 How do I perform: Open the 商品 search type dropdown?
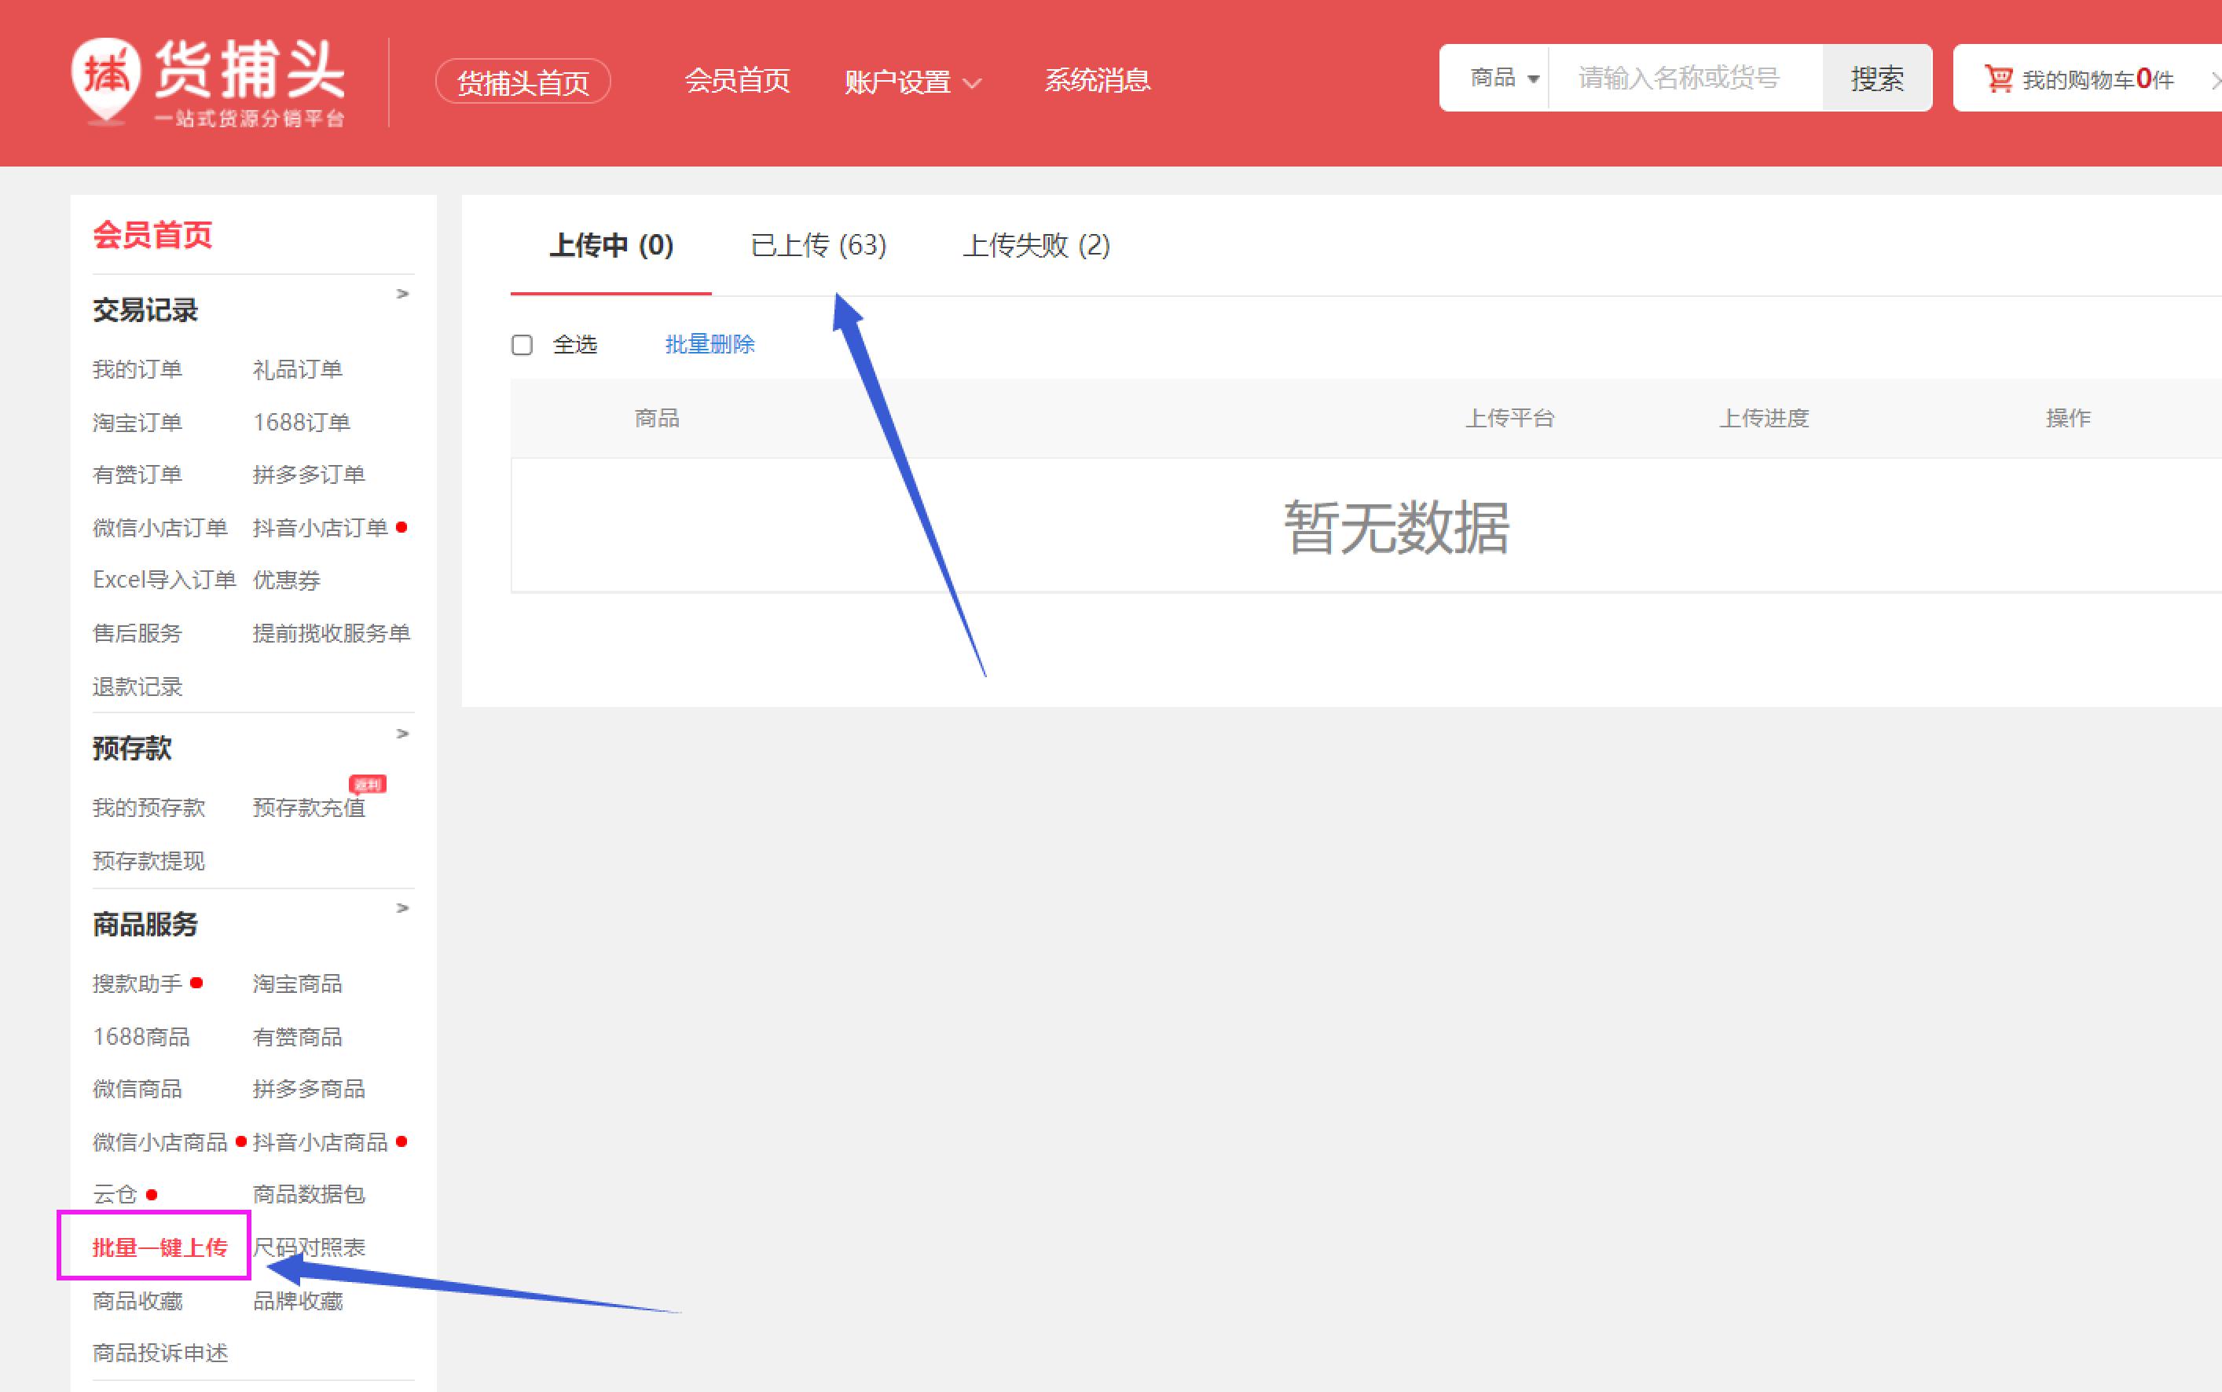click(x=1504, y=79)
